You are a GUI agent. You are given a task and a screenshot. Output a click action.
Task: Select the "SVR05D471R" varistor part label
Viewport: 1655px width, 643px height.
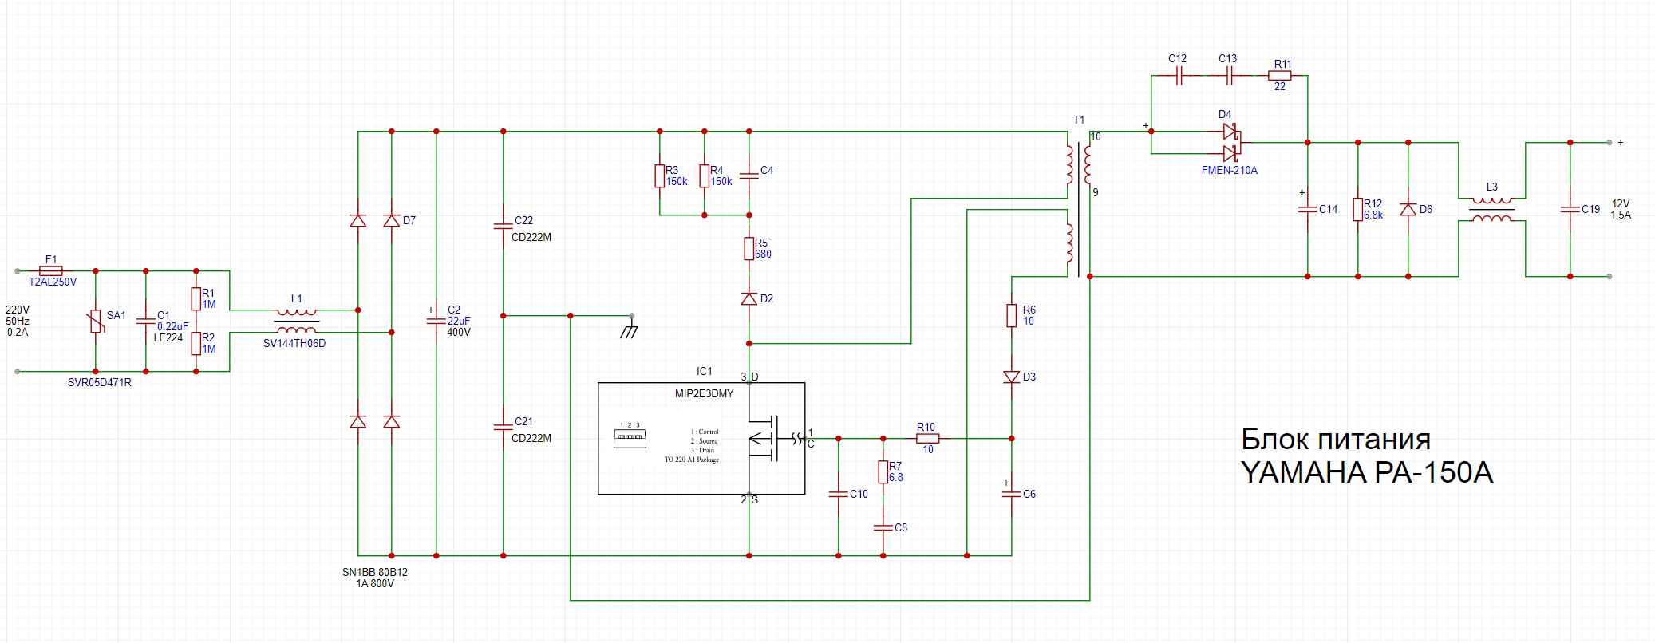(x=100, y=382)
